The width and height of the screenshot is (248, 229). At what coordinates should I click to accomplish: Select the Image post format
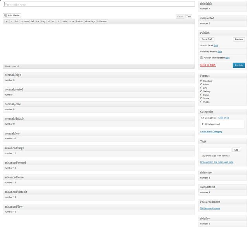201,102
